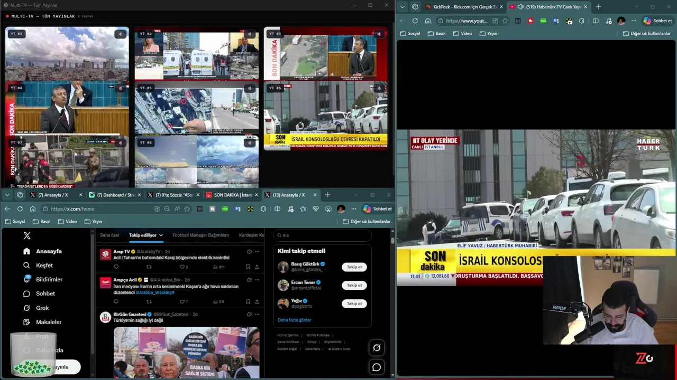Unmute the YT #4 stream
The image size is (677, 380).
(120, 88)
